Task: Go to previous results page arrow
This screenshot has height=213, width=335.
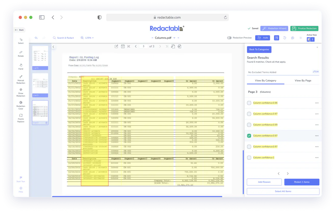Action: 279,174
